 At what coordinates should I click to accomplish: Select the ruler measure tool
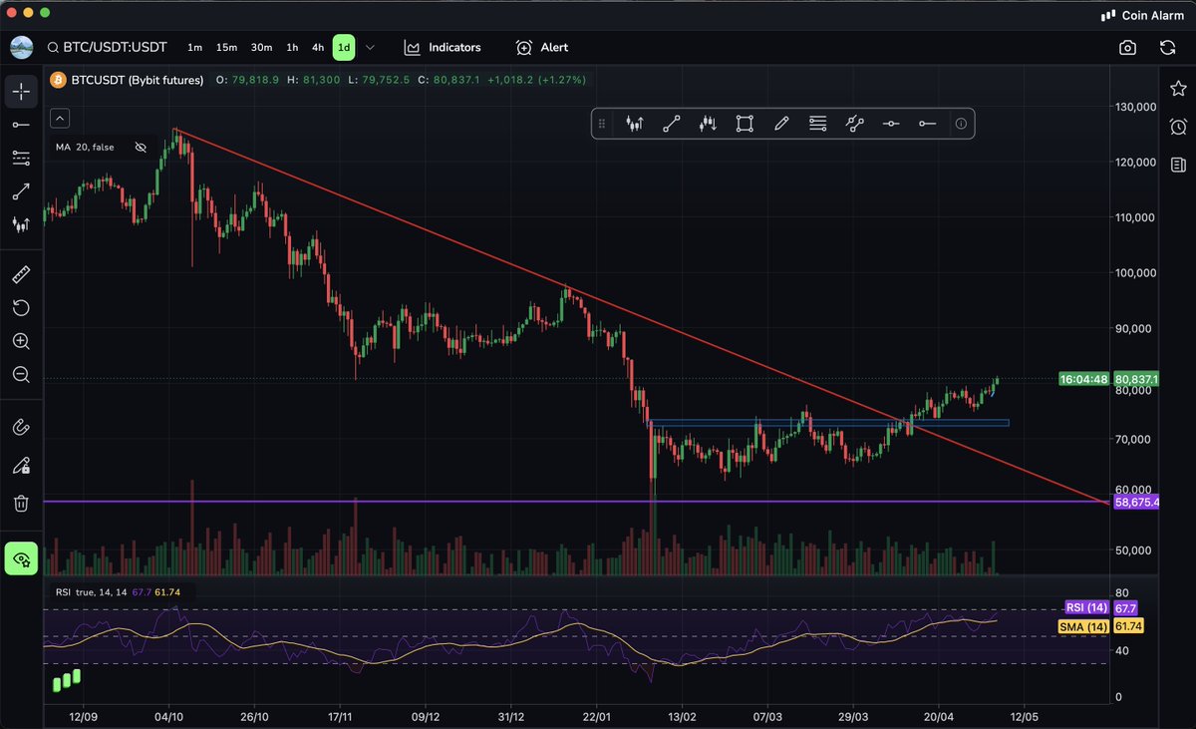pyautogui.click(x=21, y=274)
